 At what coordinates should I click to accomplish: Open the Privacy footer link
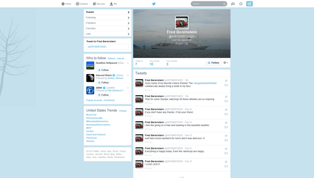pos(123,151)
